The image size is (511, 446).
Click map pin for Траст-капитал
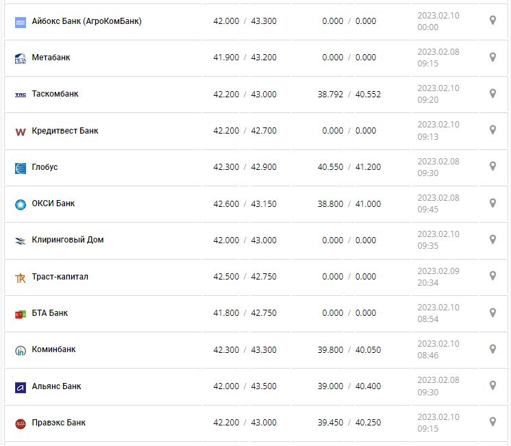pos(493,276)
